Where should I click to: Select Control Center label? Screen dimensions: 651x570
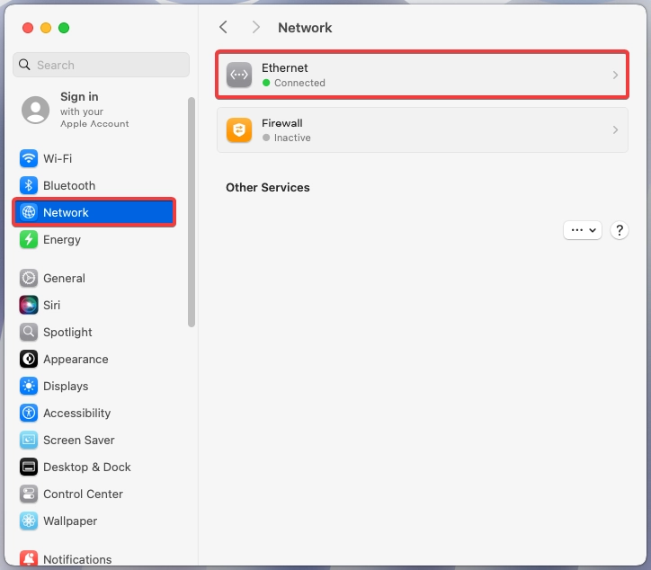click(x=83, y=494)
